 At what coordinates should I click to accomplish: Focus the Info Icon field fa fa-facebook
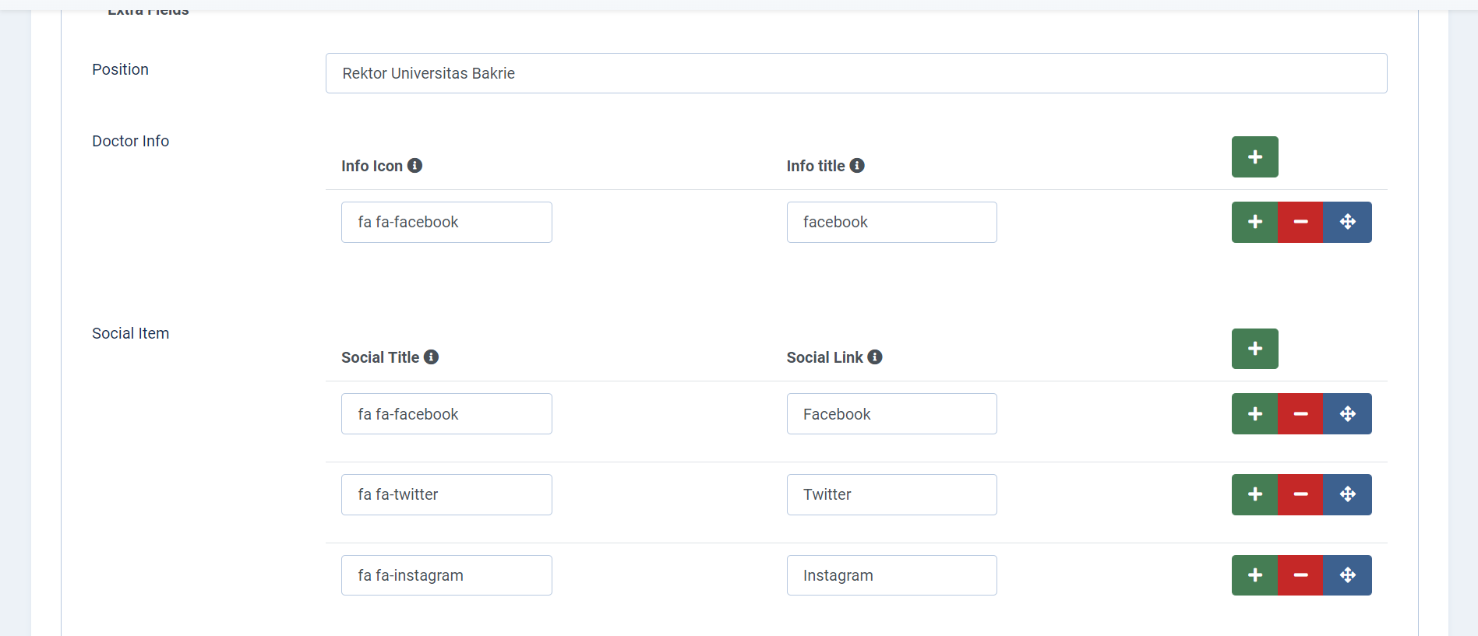[x=446, y=223]
